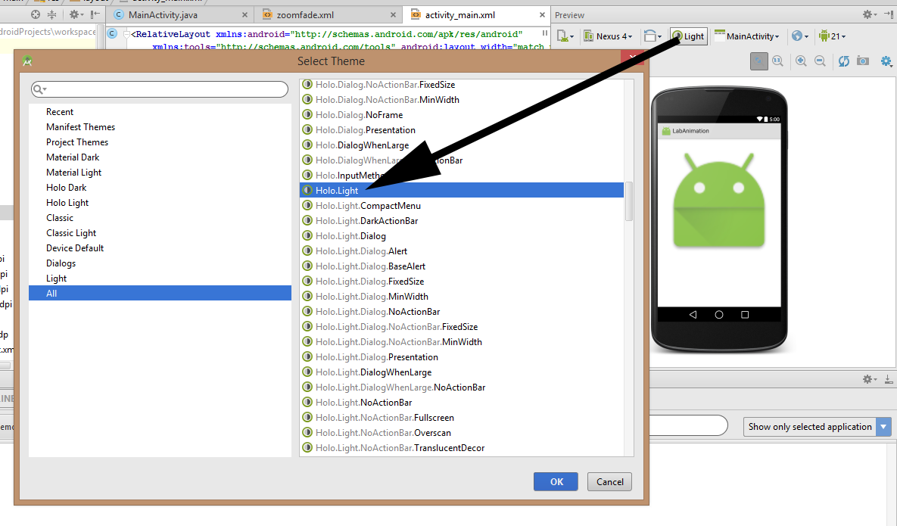
Task: Choose the Holo.DialogWhenLarge theme
Action: pyautogui.click(x=462, y=145)
